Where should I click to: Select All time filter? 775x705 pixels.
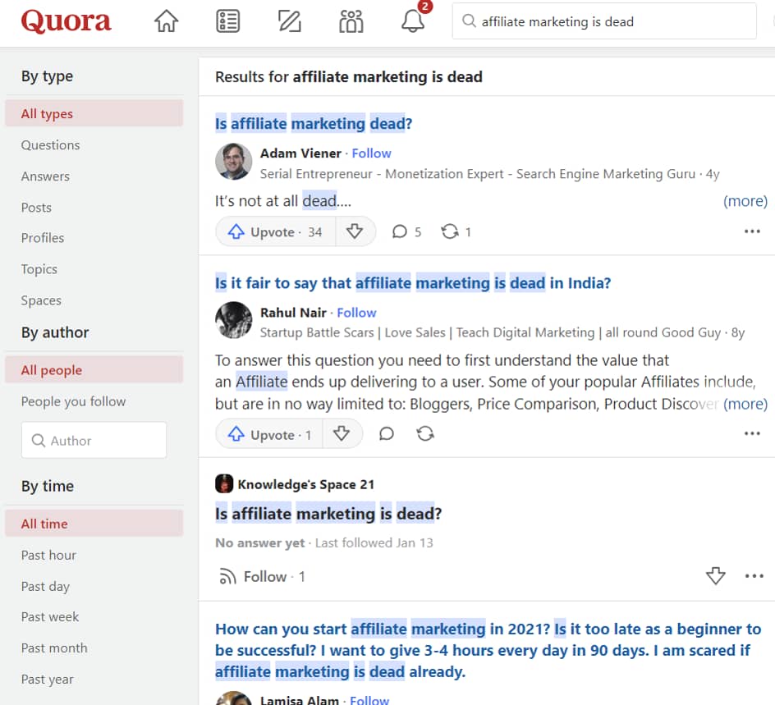tap(94, 523)
